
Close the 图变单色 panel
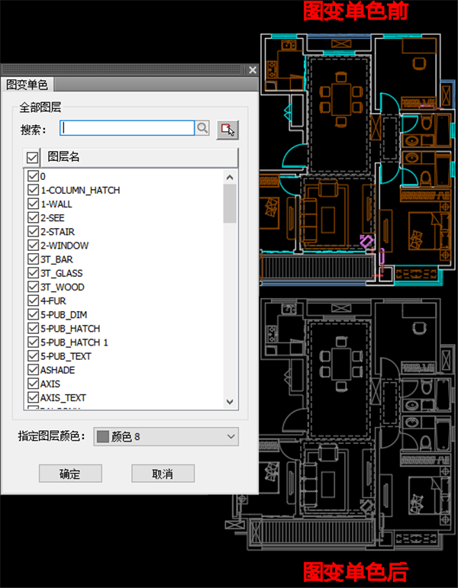click(x=253, y=69)
